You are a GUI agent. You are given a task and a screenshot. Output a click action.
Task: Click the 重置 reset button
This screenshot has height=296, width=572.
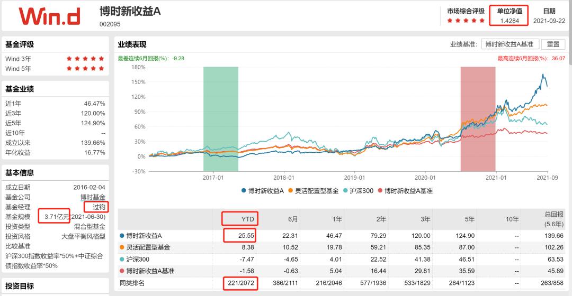553,44
